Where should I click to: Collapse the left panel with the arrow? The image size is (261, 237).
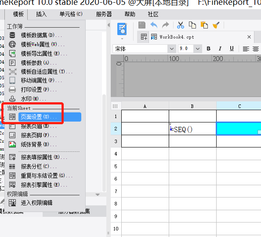[109, 25]
